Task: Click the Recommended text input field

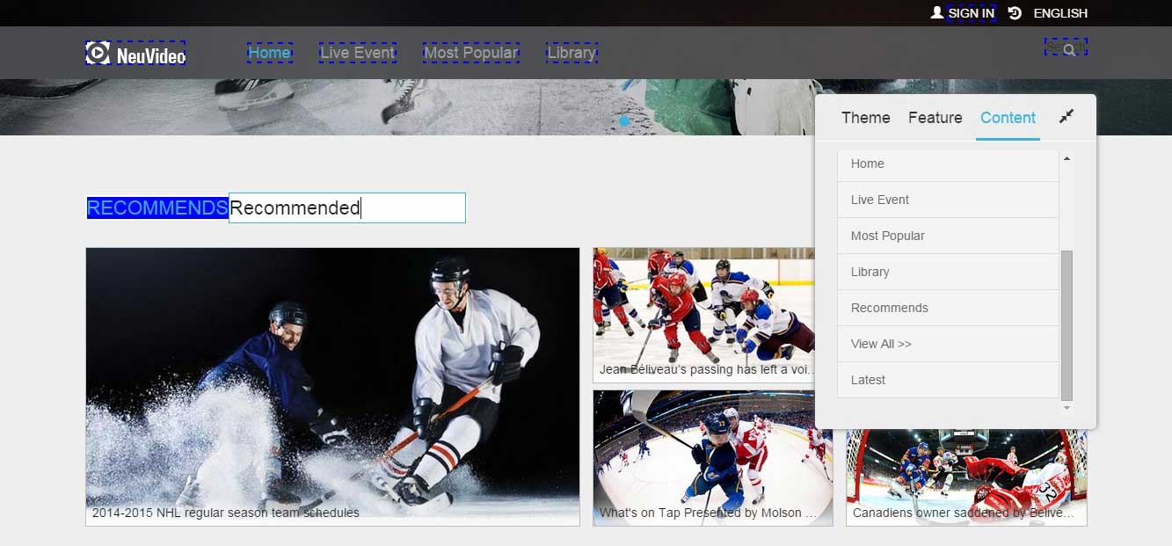Action: click(x=346, y=208)
